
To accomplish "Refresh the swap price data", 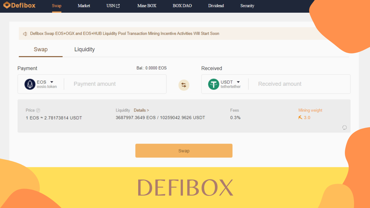I will point(345,127).
